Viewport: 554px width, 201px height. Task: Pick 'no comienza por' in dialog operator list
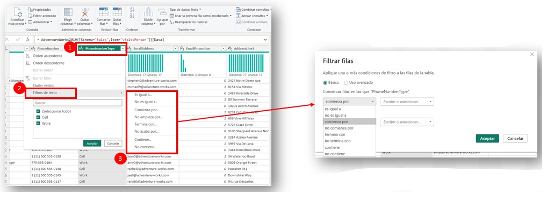pyautogui.click(x=349, y=128)
